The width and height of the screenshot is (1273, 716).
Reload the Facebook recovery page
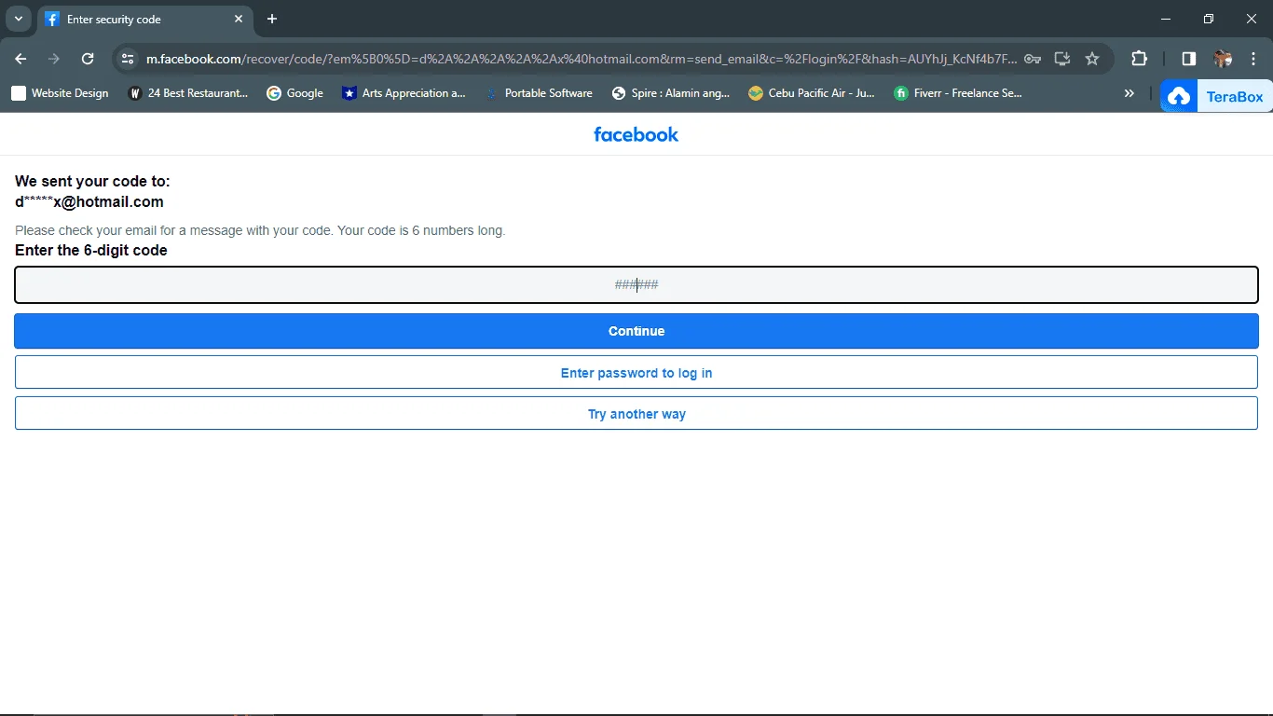(88, 59)
